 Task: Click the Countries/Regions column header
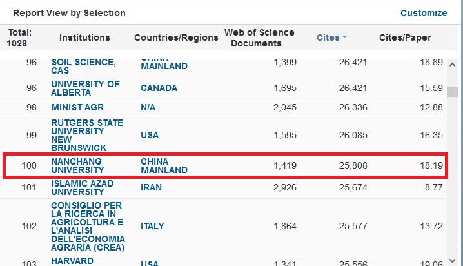click(176, 37)
